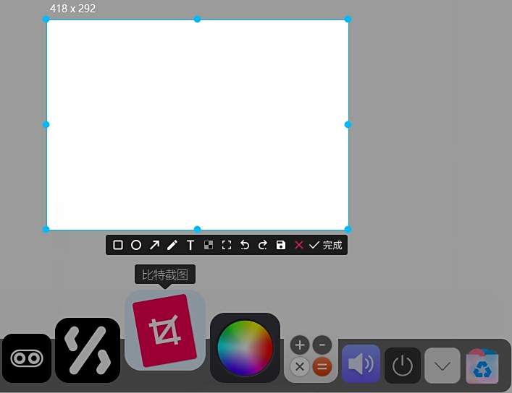Image resolution: width=512 pixels, height=393 pixels.
Task: Expand the dock's down-chevron tray
Action: click(x=442, y=366)
